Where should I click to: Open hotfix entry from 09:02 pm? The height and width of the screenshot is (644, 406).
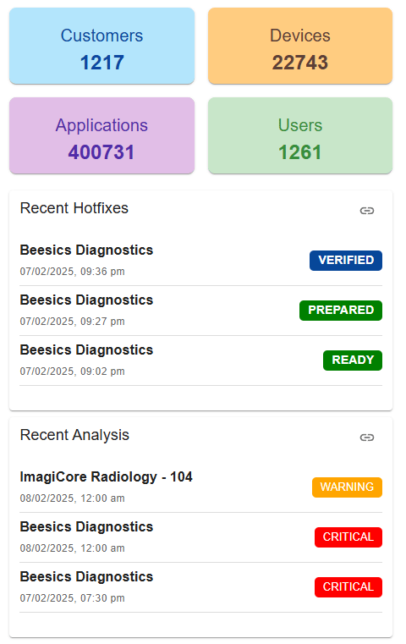click(x=200, y=361)
